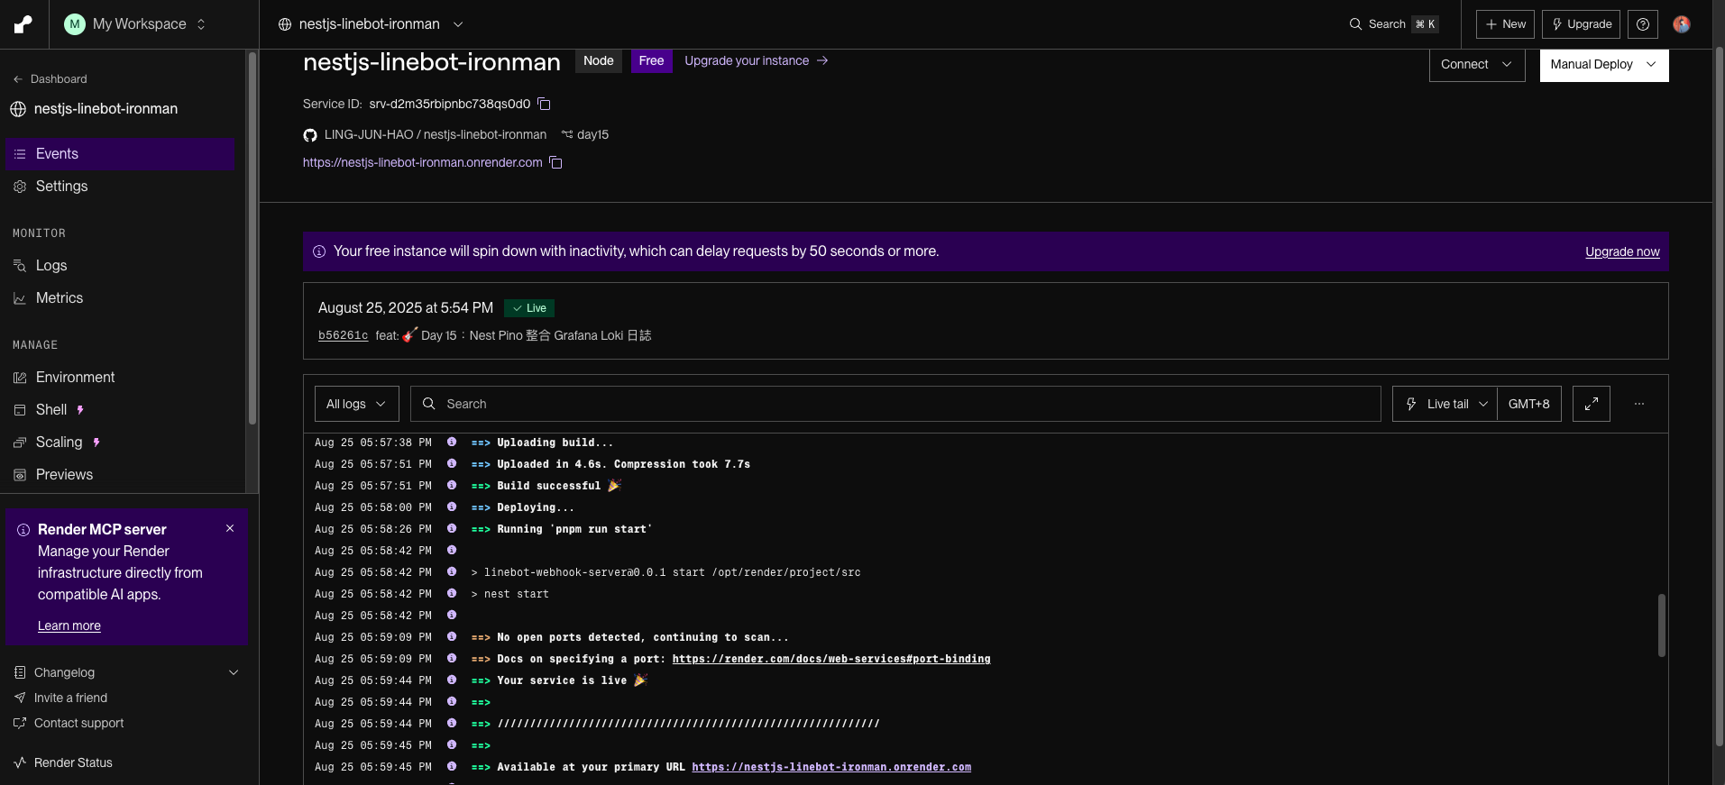Open the Shell page
This screenshot has height=785, width=1725.
pos(120,410)
